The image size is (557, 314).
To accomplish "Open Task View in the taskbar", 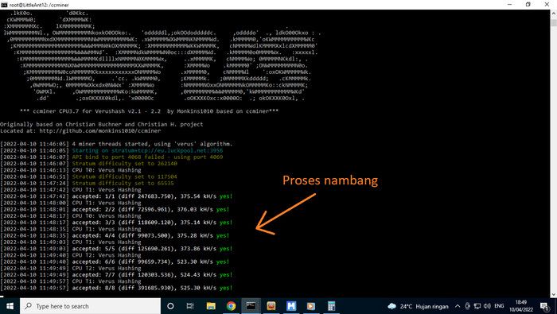I will [x=190, y=306].
